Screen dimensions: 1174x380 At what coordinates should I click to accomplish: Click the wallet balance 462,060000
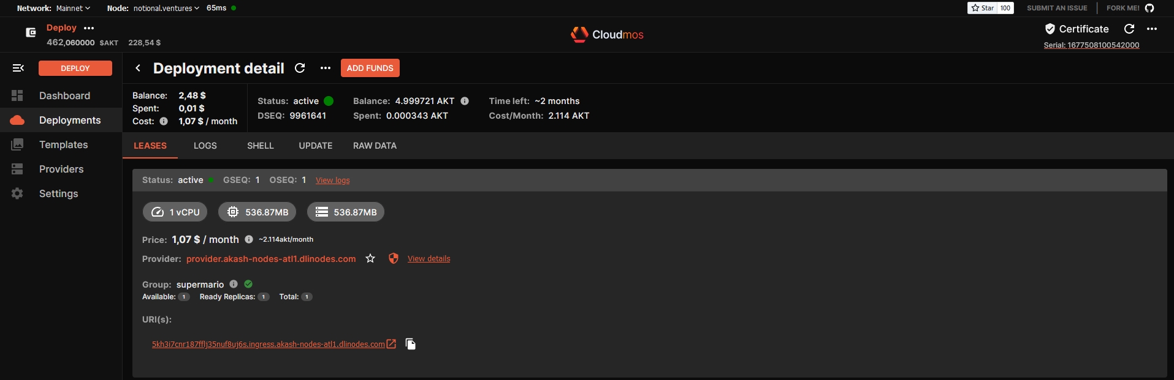(x=71, y=43)
